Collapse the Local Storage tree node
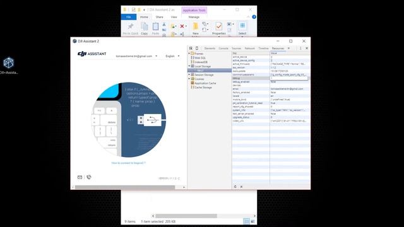The image size is (404, 227). [x=189, y=66]
